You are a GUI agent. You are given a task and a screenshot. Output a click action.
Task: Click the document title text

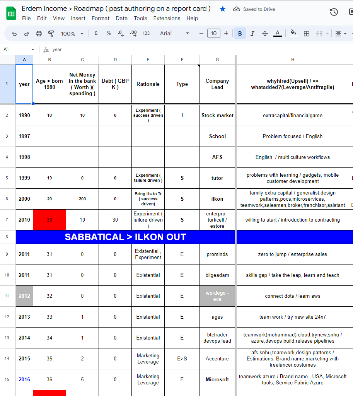(x=116, y=9)
